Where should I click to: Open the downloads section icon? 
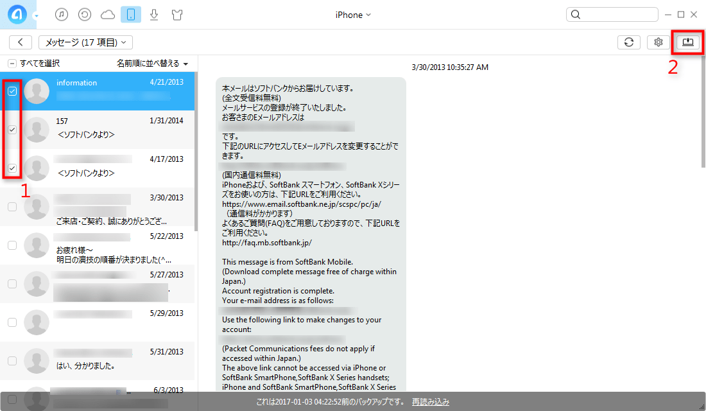153,14
